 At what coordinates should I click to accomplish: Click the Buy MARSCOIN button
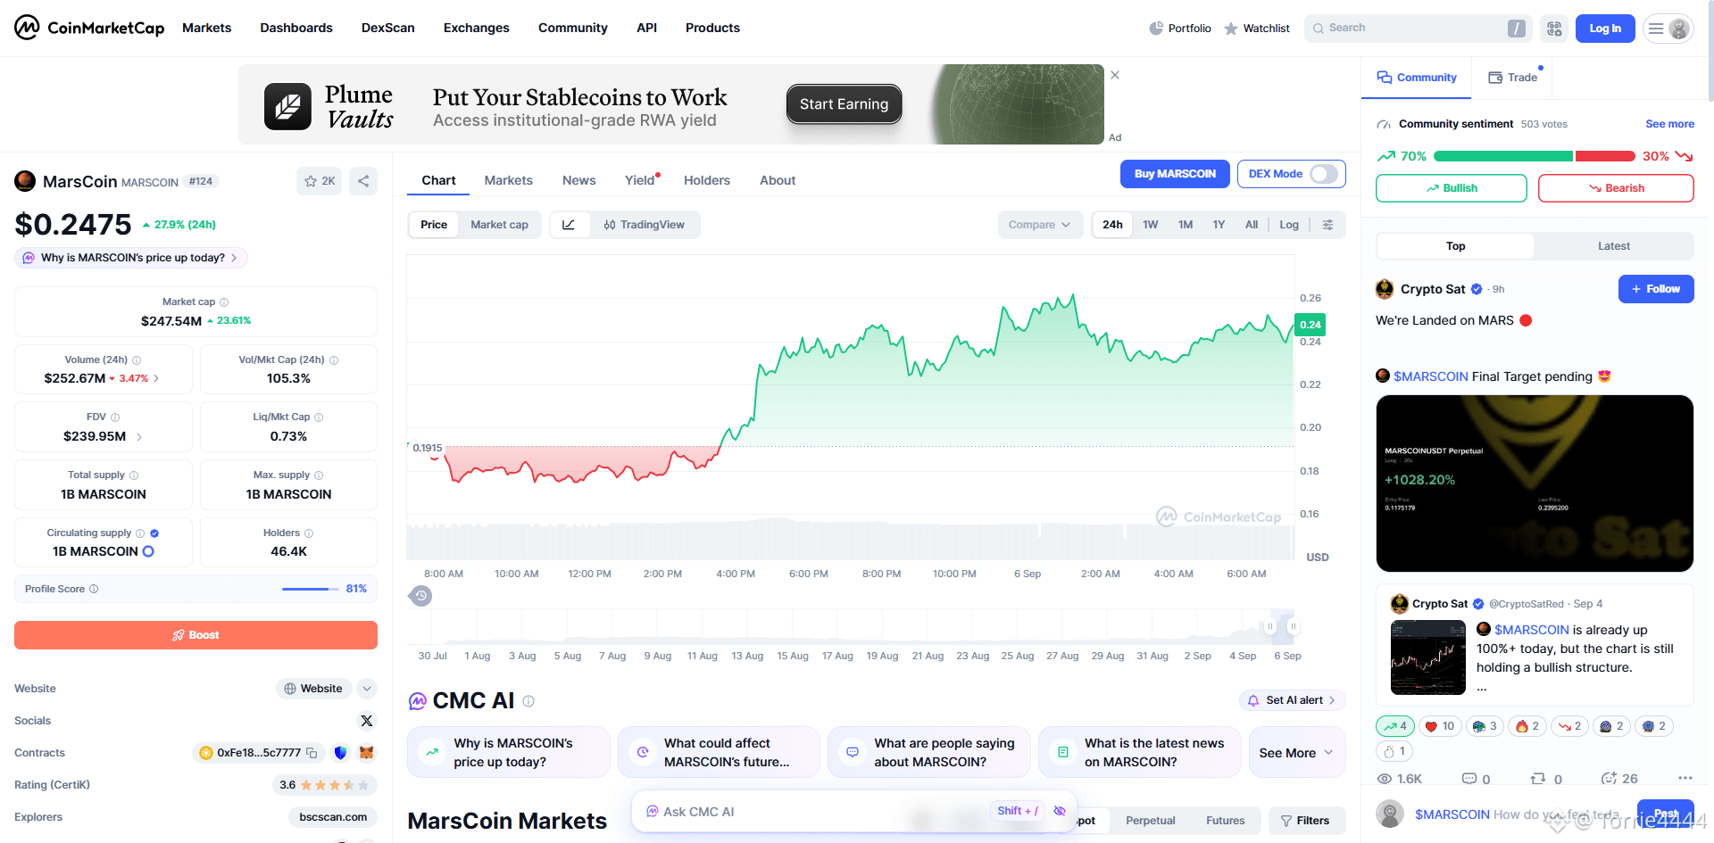(1175, 174)
